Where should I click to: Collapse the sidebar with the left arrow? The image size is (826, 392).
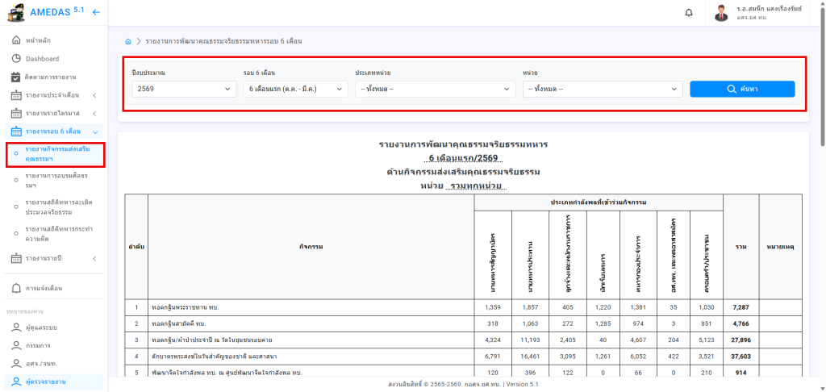[x=96, y=12]
